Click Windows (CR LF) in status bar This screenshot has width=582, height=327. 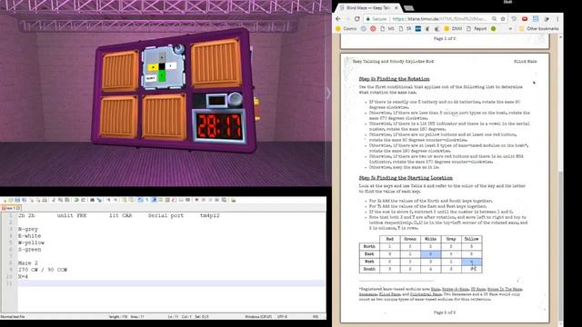tap(258, 317)
